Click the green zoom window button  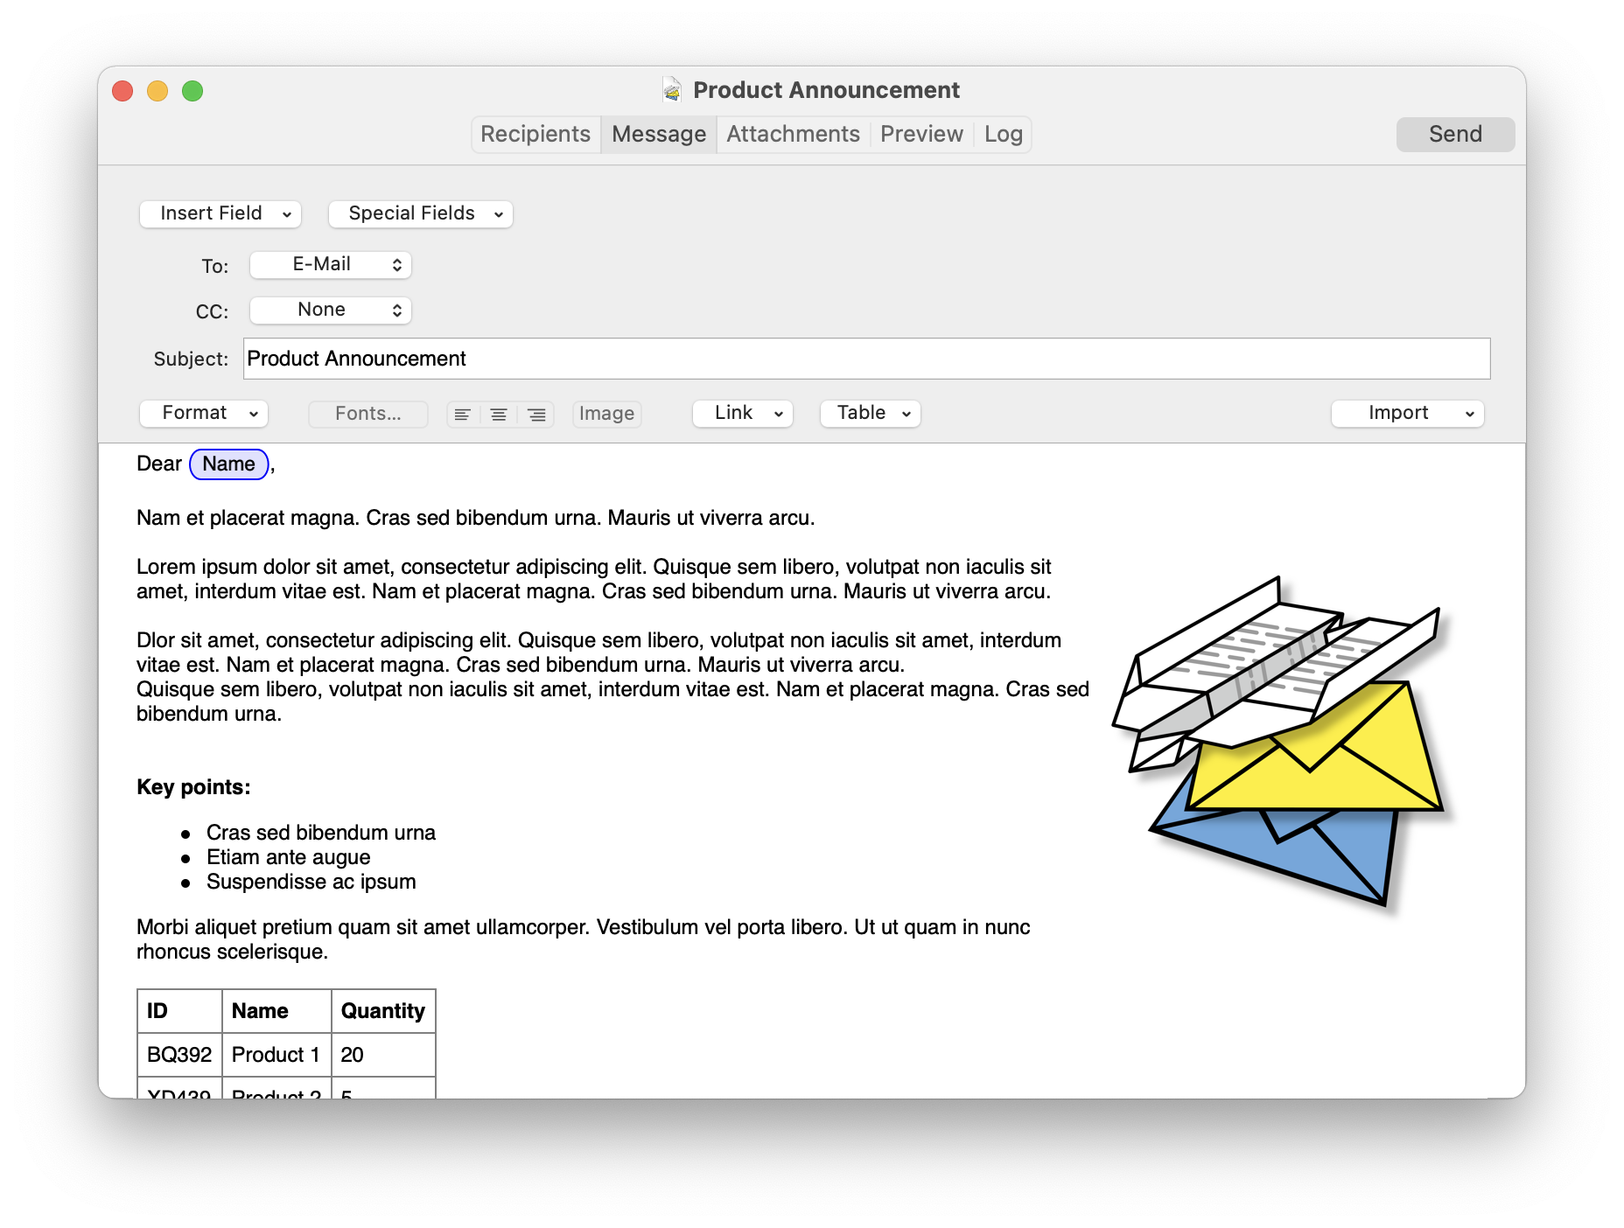point(192,91)
